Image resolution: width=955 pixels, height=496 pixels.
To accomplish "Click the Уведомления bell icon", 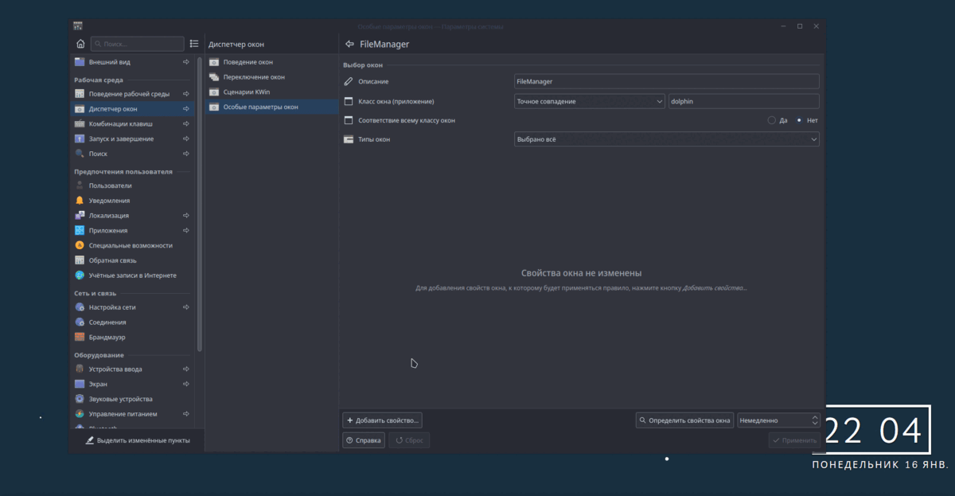I will (x=80, y=201).
